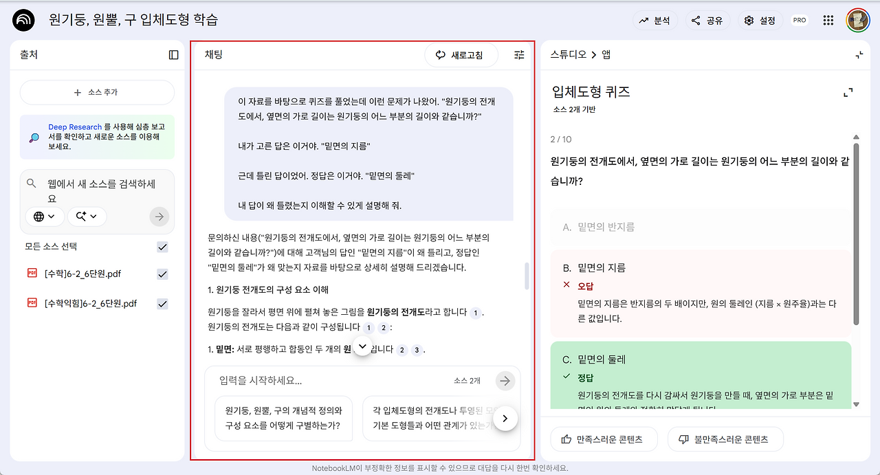Screen dimensions: 880x475
Task: Select answer A. 밑면의 반지름
Action: [701, 227]
